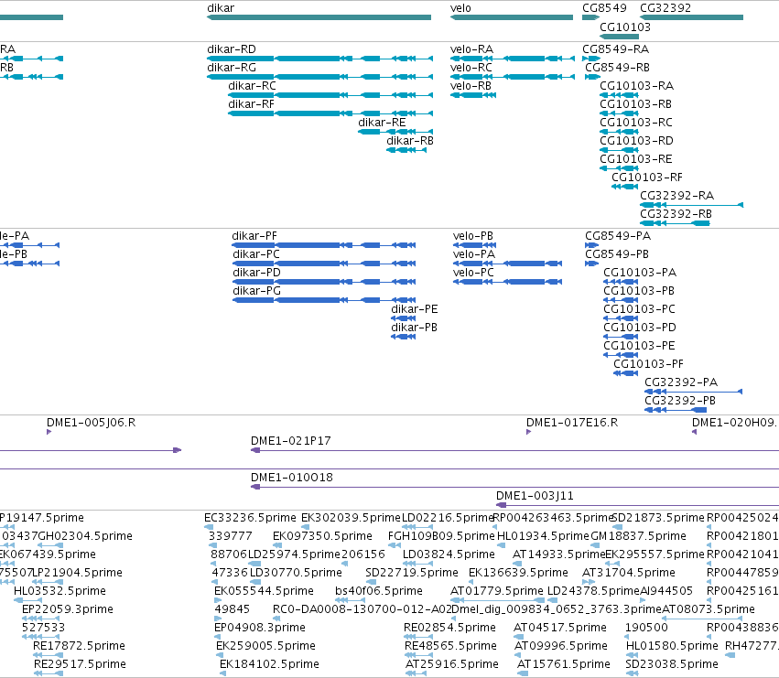Select the RE02854.5prime EST label

coord(450,628)
